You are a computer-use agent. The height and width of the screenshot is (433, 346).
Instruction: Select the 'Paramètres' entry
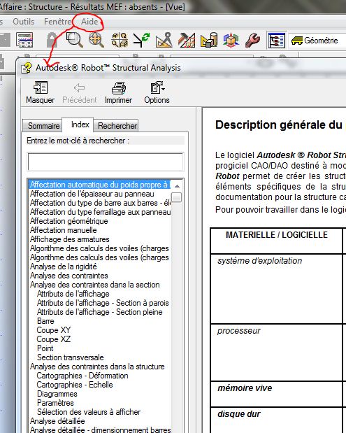(x=55, y=403)
